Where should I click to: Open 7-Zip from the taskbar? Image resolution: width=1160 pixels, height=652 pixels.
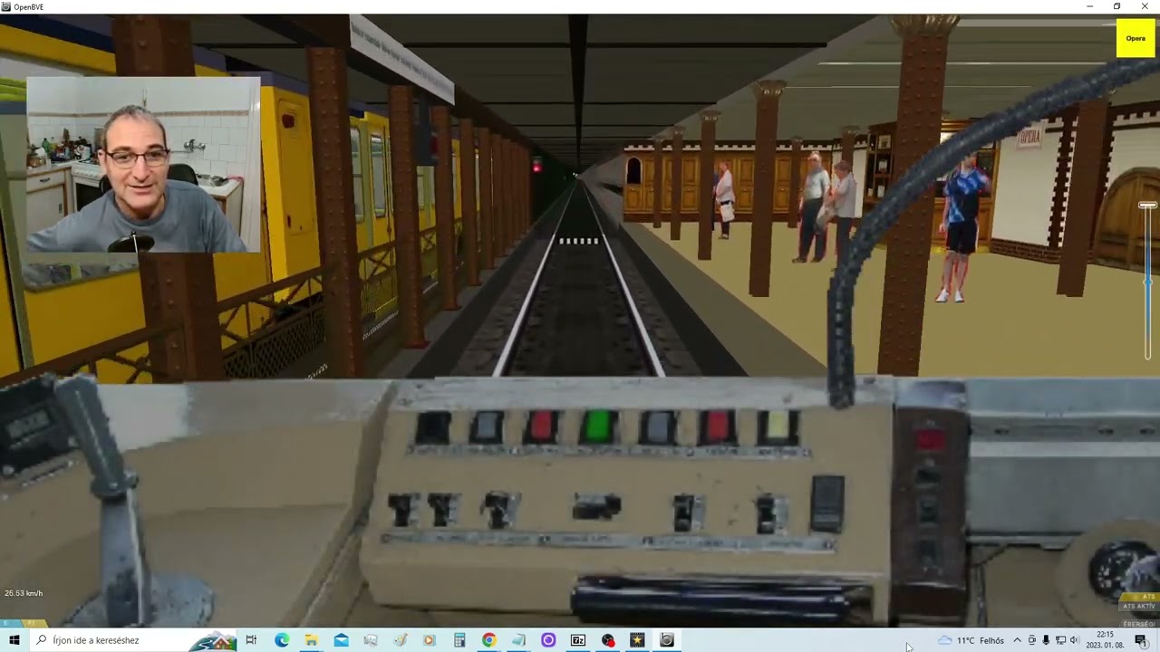tap(577, 640)
